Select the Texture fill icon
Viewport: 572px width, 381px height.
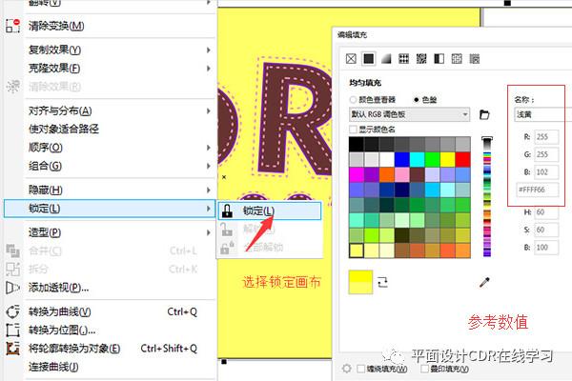click(457, 59)
